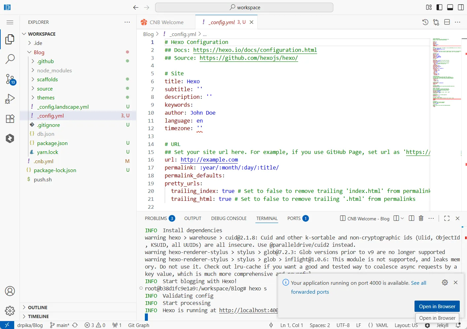Image resolution: width=467 pixels, height=329 pixels.
Task: Open Git Graph from status bar
Action: [139, 325]
